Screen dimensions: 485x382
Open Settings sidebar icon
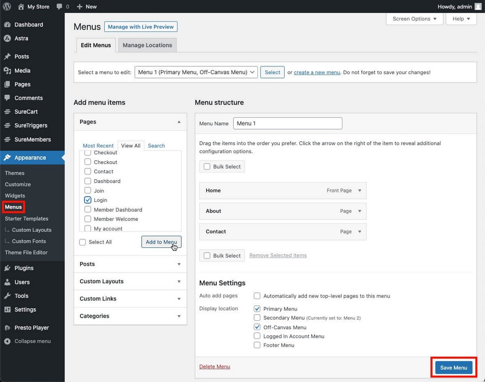7,309
